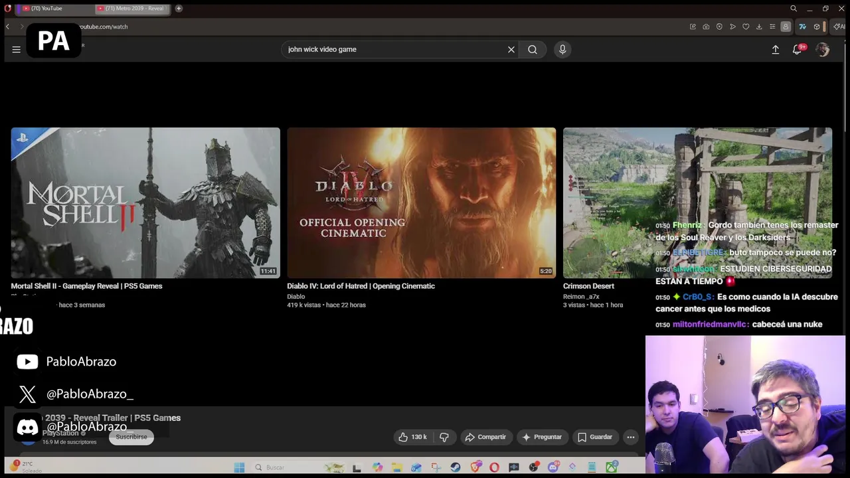Click title 'Diablo IV: Lord of Hatred | Opening Cinematic'
850x478 pixels.
(361, 286)
